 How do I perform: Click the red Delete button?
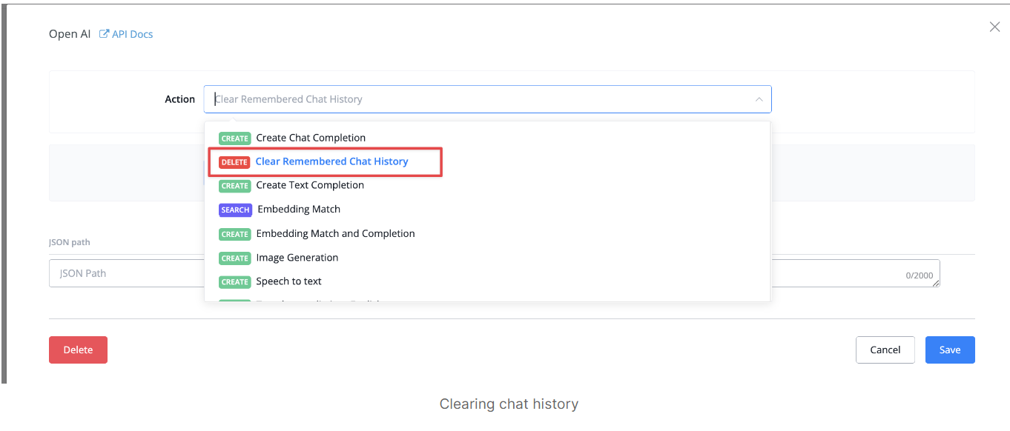tap(78, 350)
